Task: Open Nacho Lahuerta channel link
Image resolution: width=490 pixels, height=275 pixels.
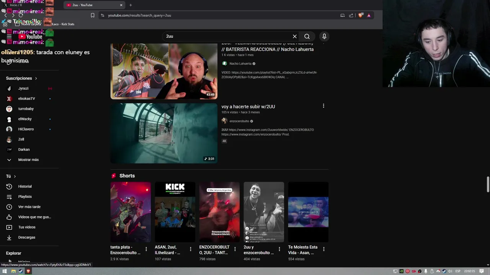Action: tap(240, 64)
